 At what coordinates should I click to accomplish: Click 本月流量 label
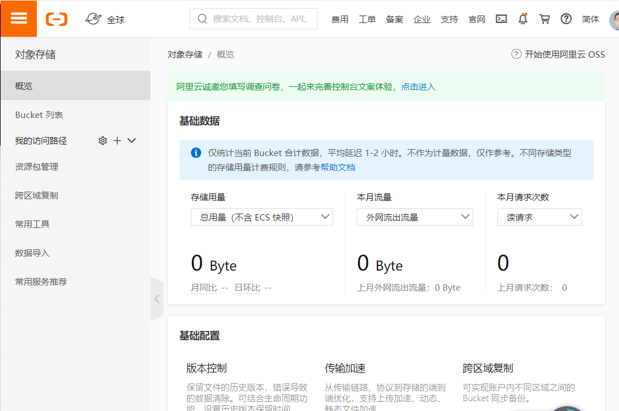point(374,197)
